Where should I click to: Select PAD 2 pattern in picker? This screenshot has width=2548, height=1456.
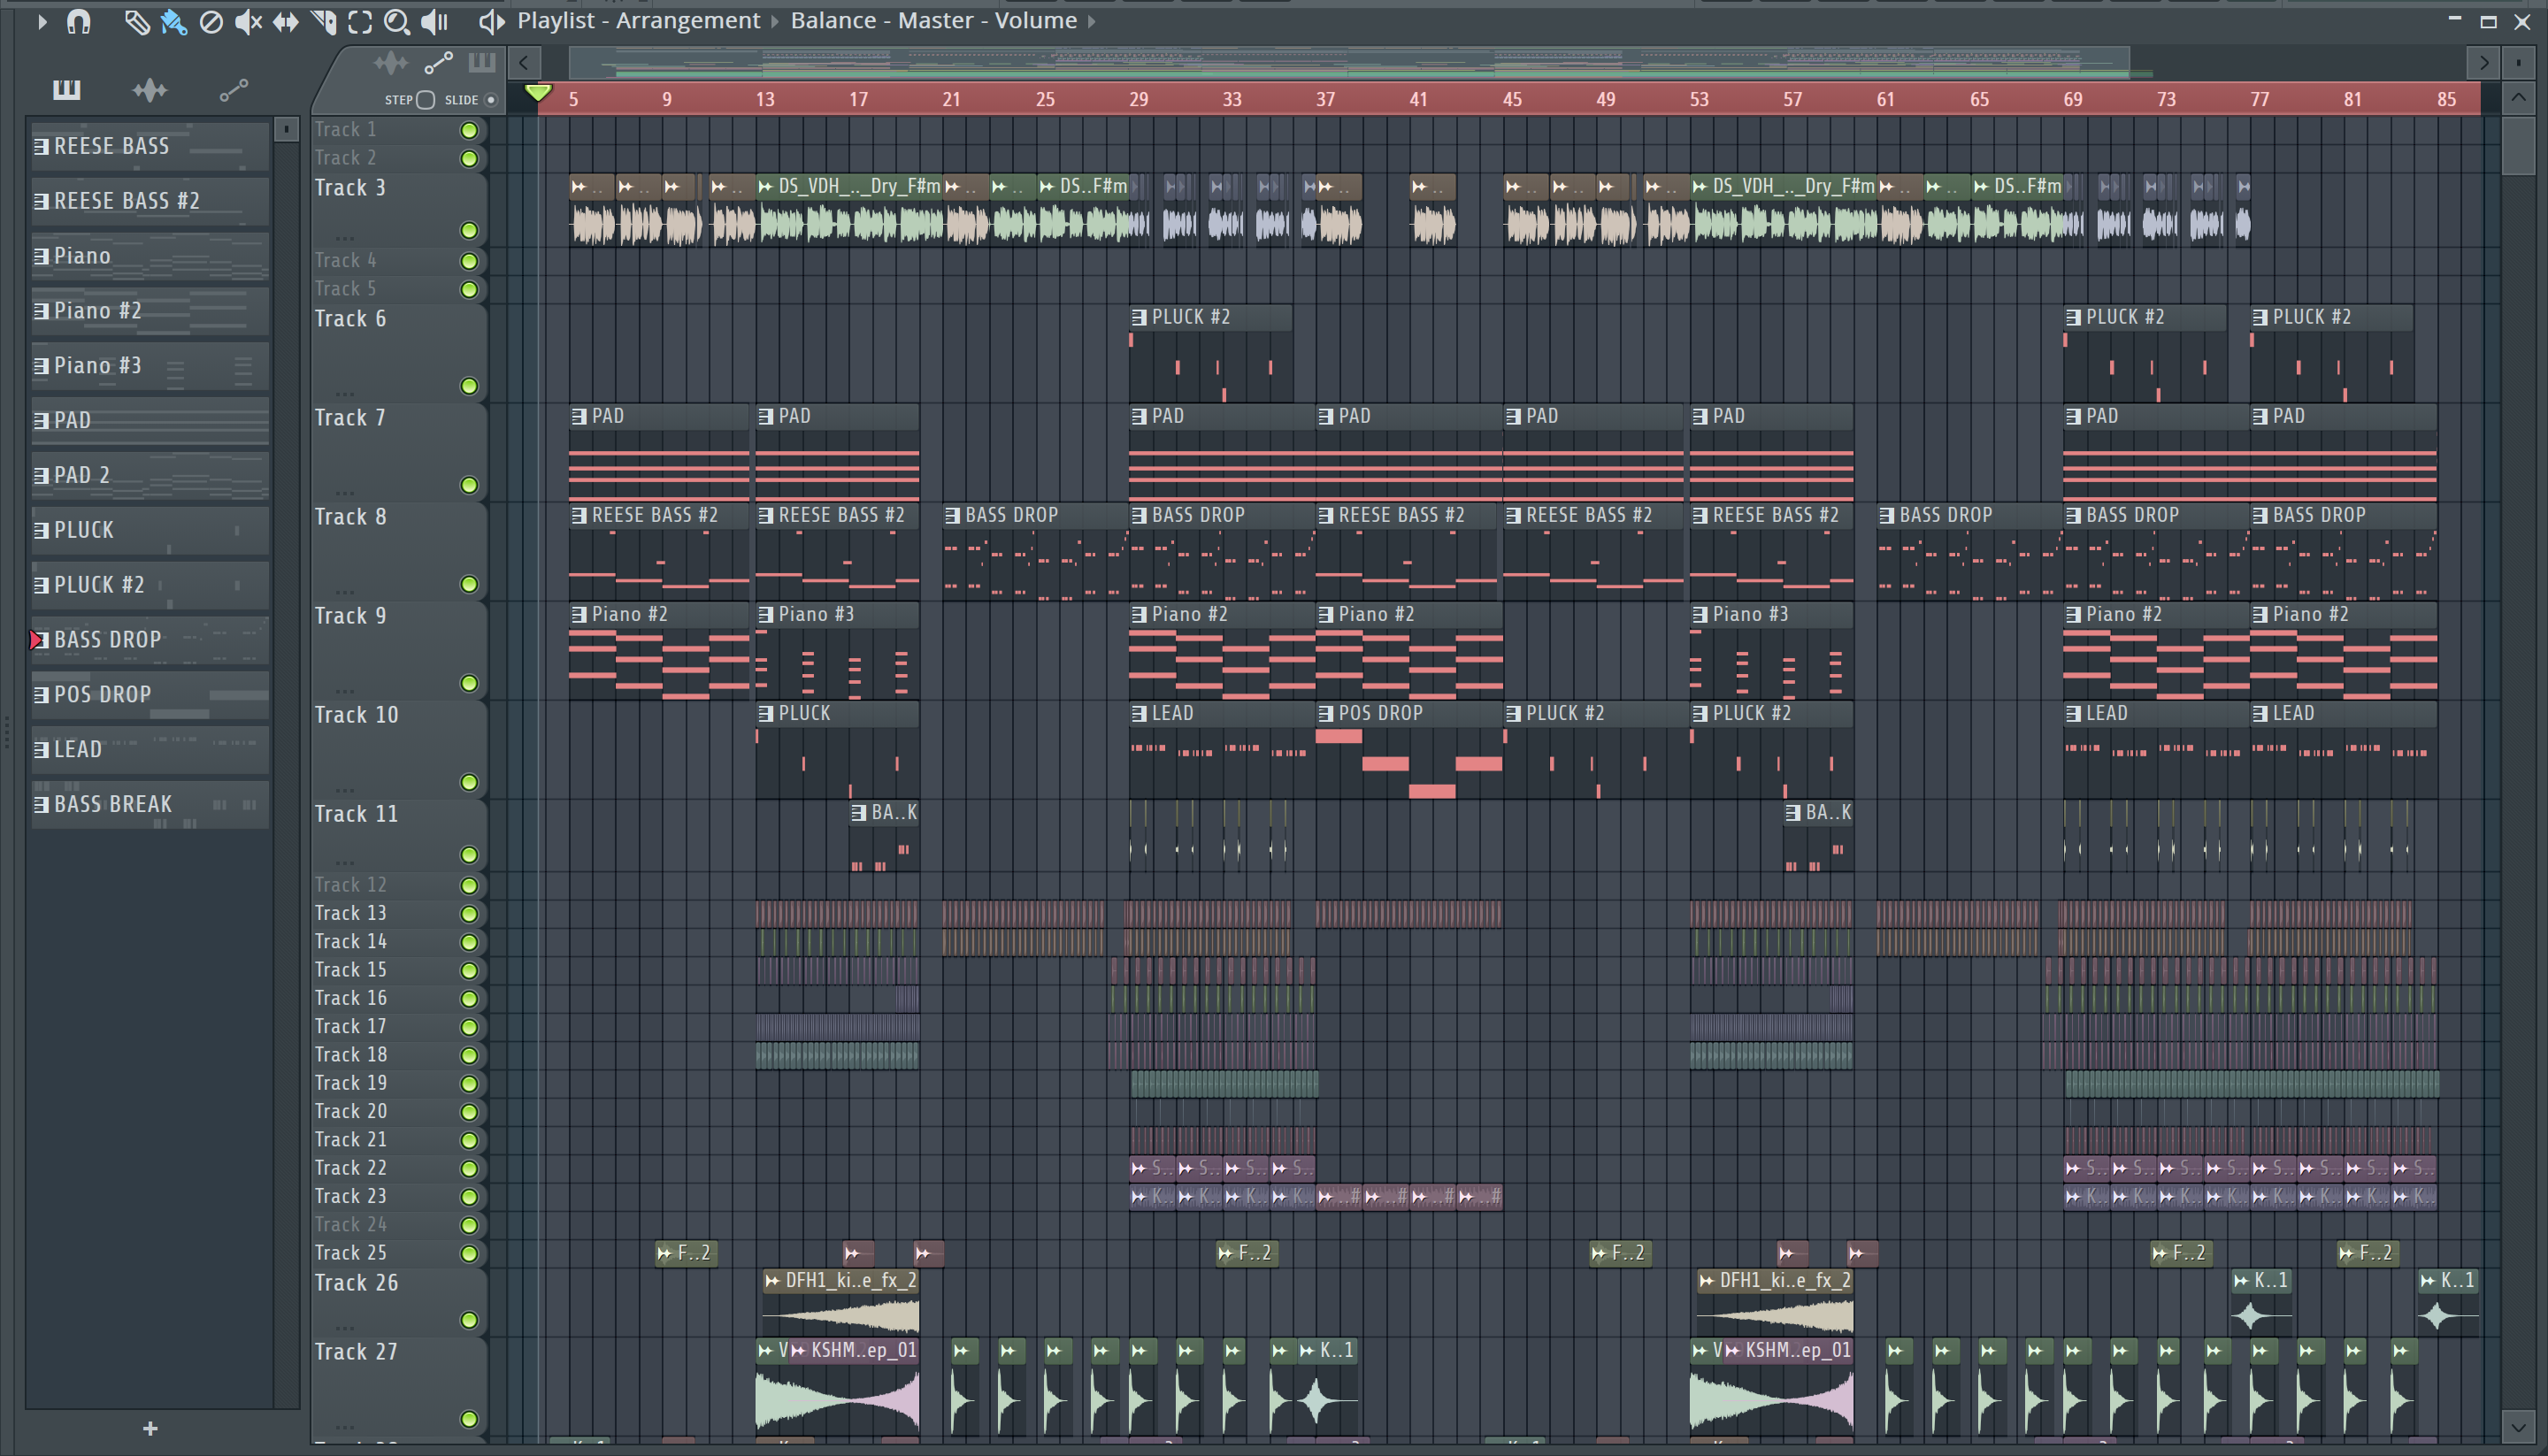[150, 475]
